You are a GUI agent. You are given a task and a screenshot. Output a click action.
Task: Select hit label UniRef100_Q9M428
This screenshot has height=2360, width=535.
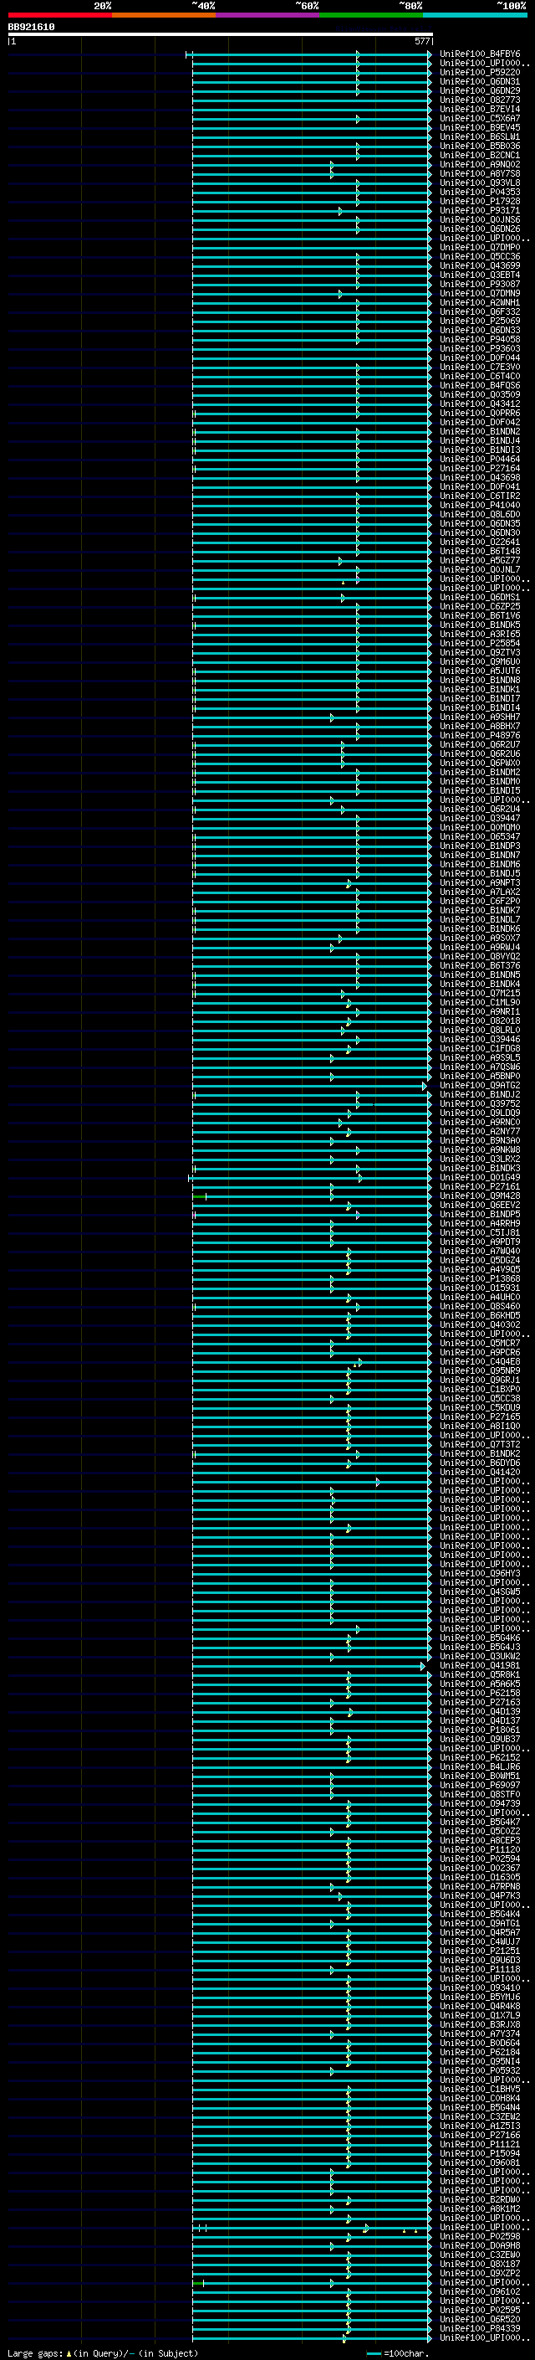pos(480,1195)
